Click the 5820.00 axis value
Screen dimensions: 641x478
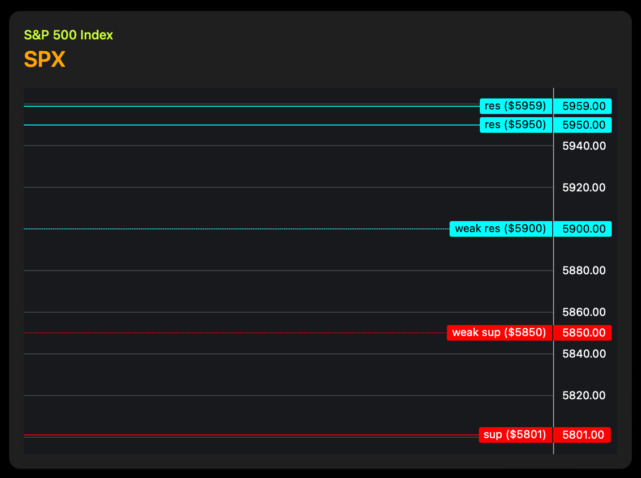pos(584,396)
